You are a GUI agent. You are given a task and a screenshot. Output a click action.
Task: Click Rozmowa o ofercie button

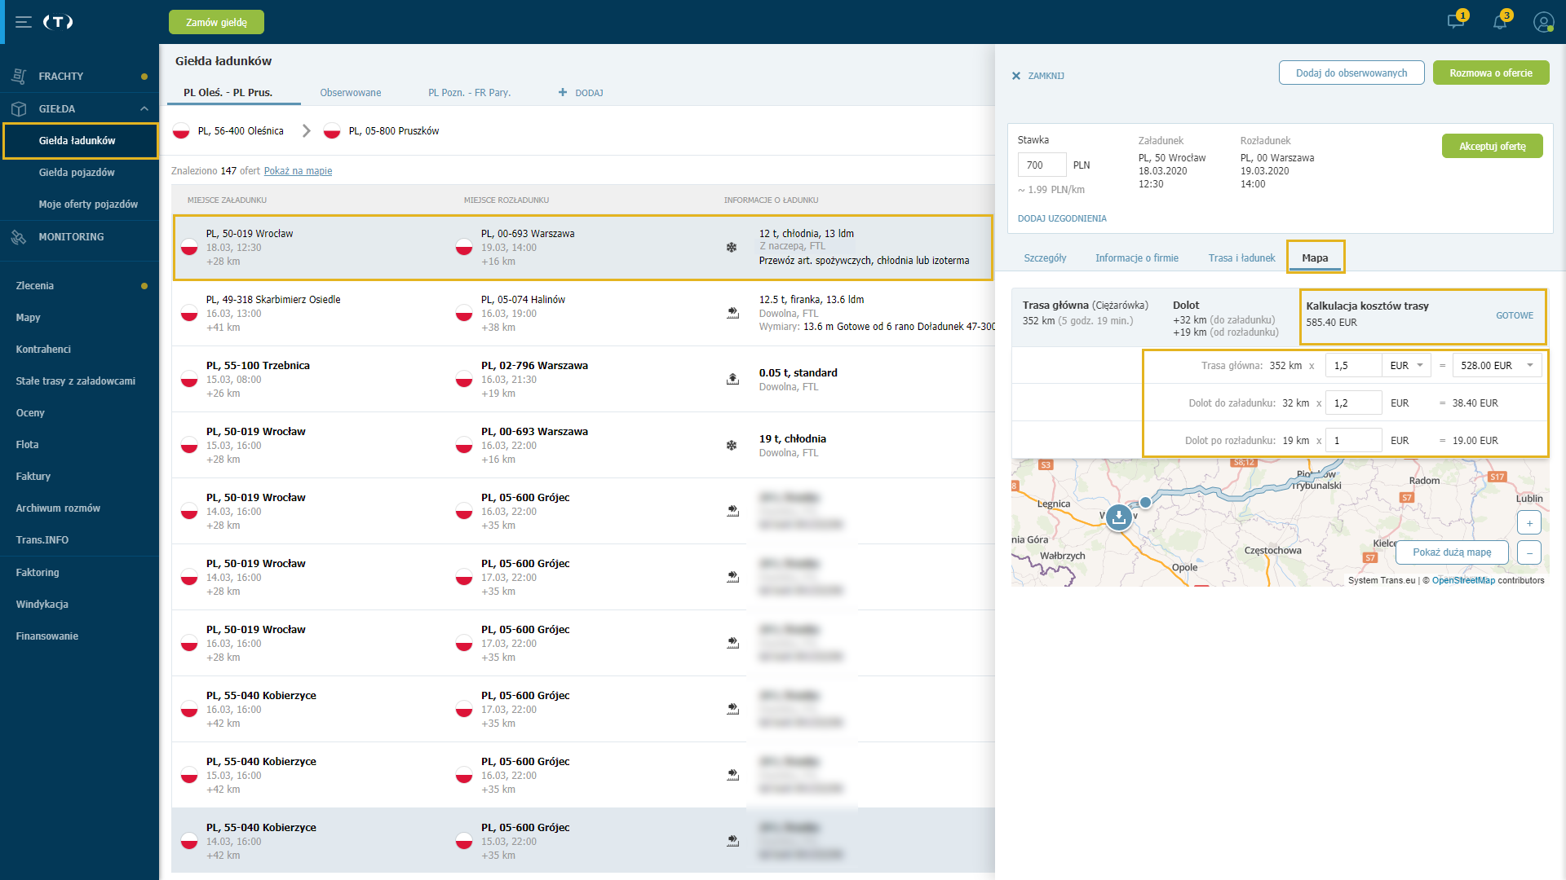click(1491, 73)
